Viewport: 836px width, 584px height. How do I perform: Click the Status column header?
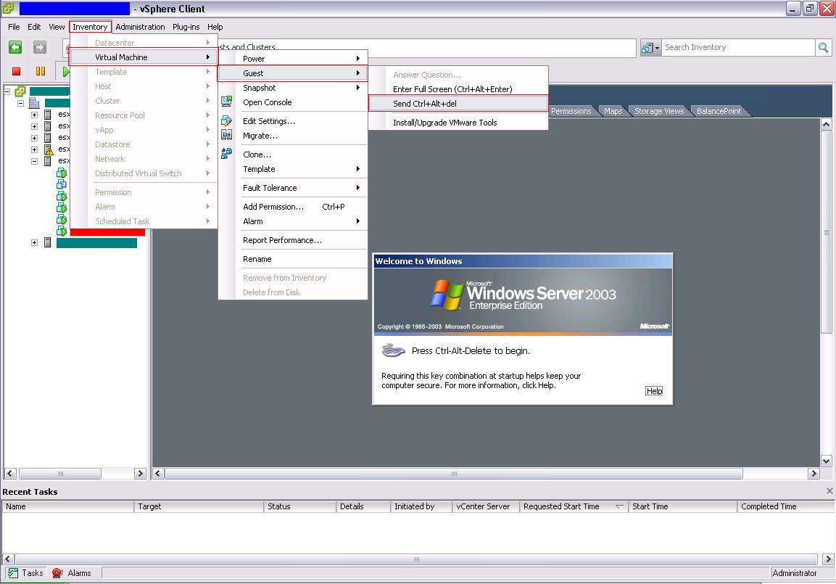(300, 506)
